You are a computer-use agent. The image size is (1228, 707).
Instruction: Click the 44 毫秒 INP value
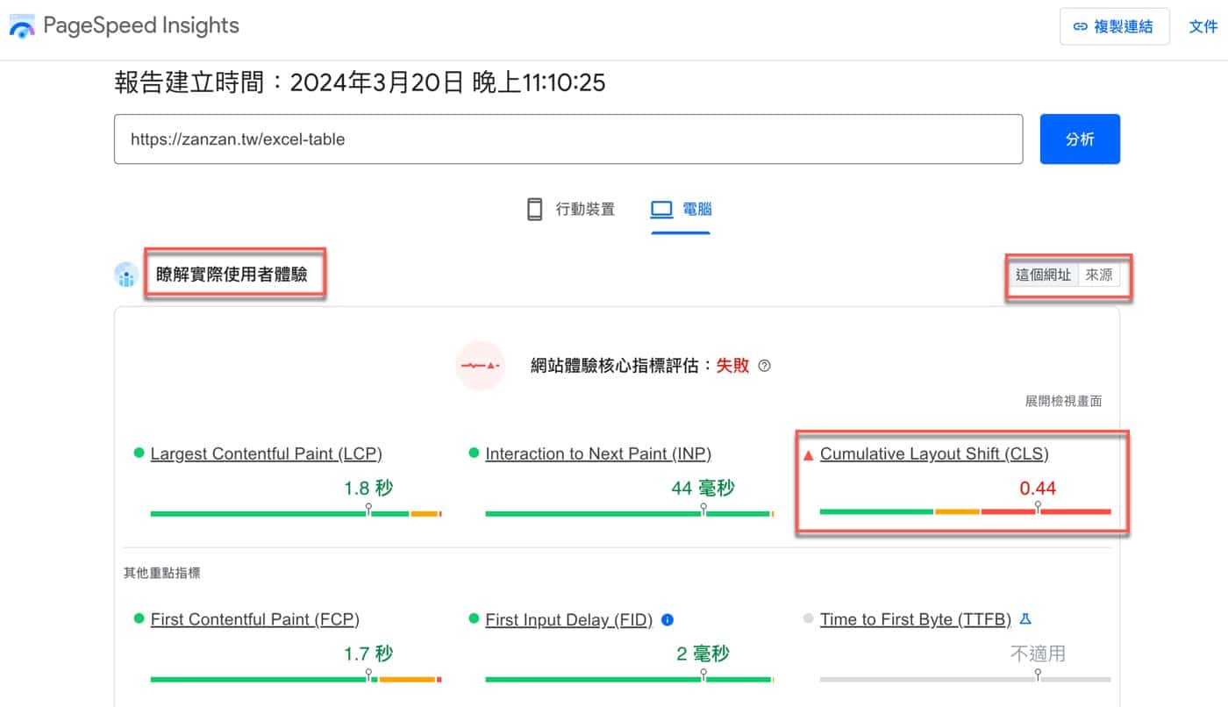click(x=703, y=489)
